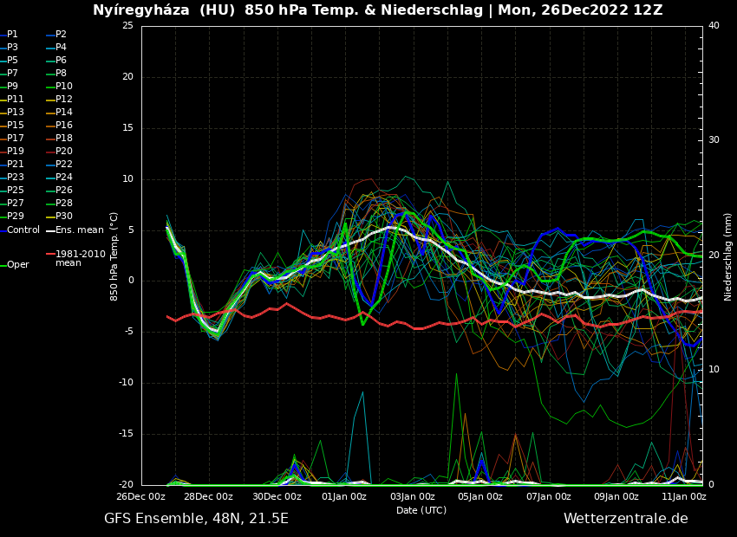Click the Wetterzentrale.de watermark text
The width and height of the screenshot is (737, 537).
[625, 519]
